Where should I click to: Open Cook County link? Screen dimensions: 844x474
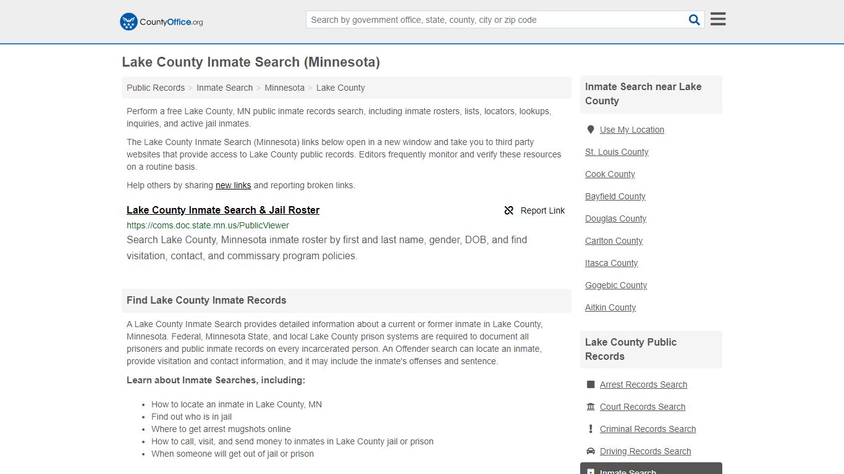pos(610,174)
